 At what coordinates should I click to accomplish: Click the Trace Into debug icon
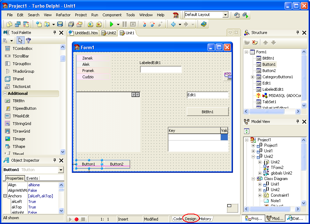click(x=144, y=24)
